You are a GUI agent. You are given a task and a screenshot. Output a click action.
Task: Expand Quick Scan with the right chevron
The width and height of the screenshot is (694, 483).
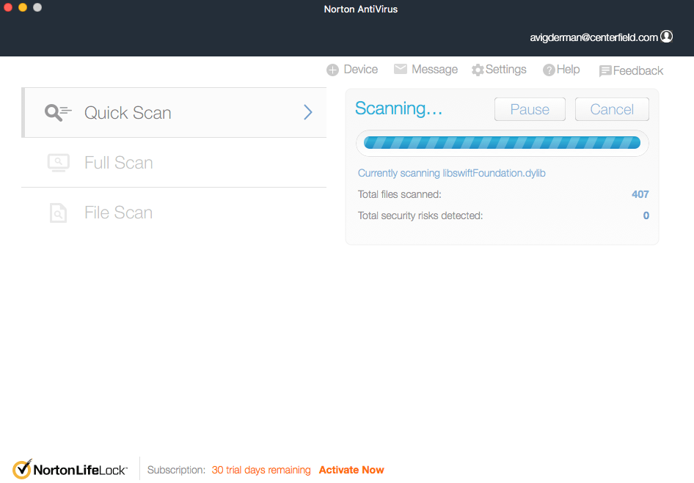point(308,112)
